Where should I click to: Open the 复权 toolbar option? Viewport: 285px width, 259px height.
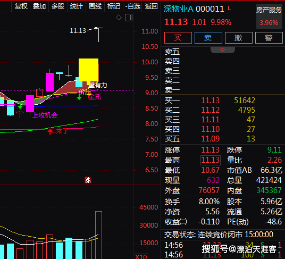(x=21, y=6)
